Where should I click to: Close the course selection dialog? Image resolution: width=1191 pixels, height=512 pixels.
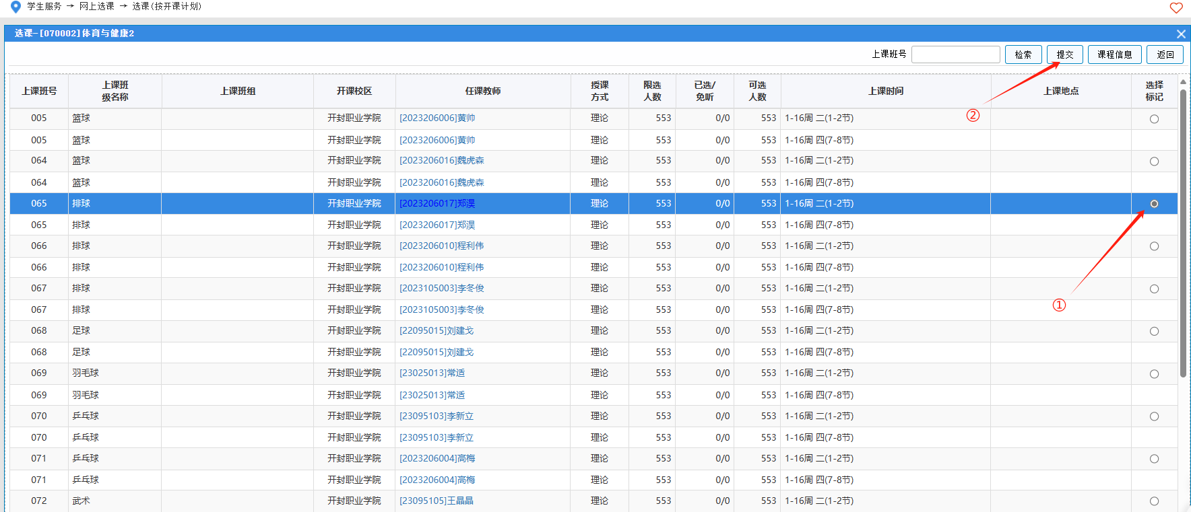(1181, 34)
